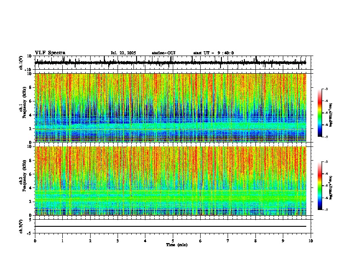Click the "0" tick on Time axis
The height and width of the screenshot is (270, 350).
(35, 241)
